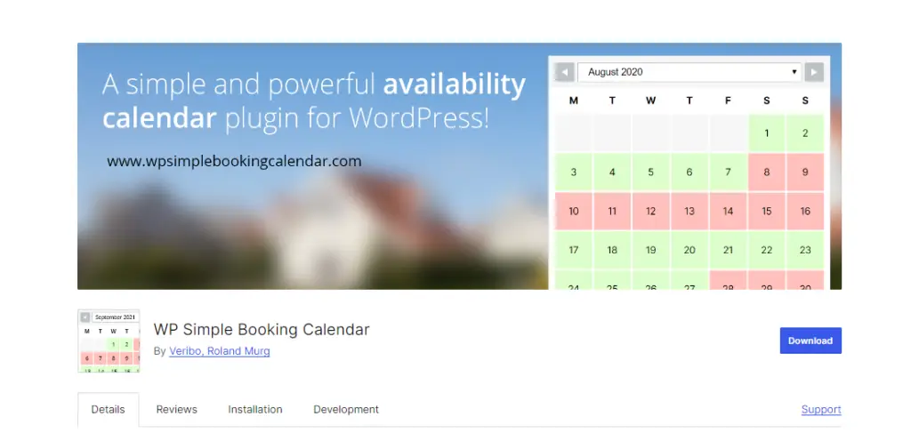This screenshot has height=441, width=911.
Task: Click the plugin icon thumbnail with September calendar
Action: point(109,341)
